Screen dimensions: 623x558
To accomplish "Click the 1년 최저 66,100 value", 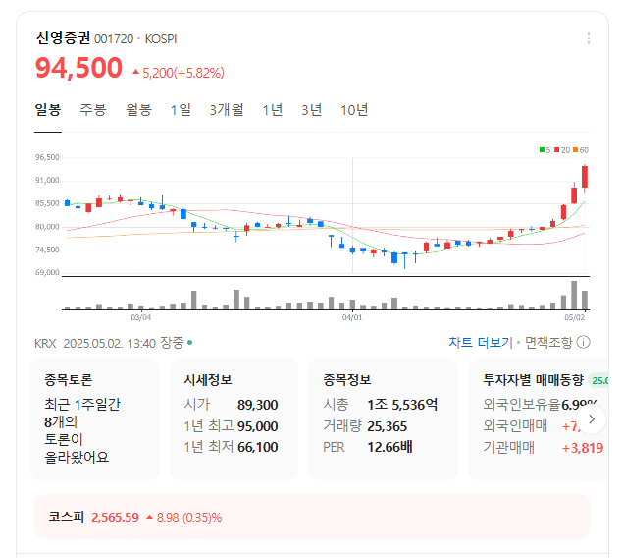I will point(257,447).
